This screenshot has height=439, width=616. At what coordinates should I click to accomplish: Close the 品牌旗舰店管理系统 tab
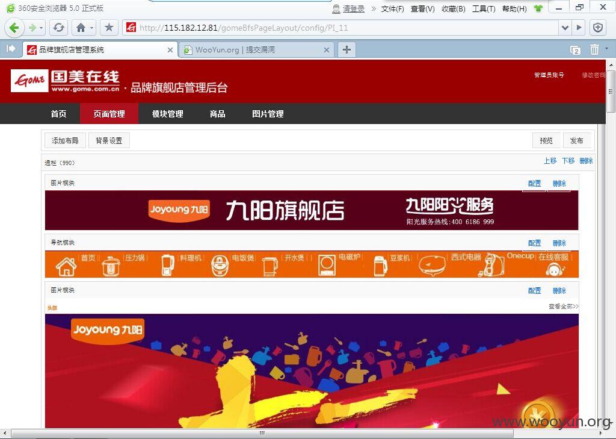170,50
